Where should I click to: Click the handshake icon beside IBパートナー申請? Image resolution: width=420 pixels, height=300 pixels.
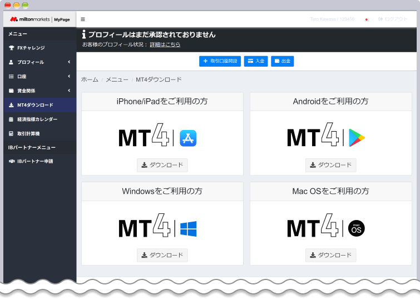coord(12,161)
